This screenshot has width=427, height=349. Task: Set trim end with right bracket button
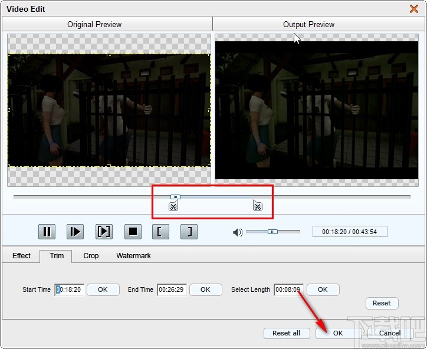189,232
